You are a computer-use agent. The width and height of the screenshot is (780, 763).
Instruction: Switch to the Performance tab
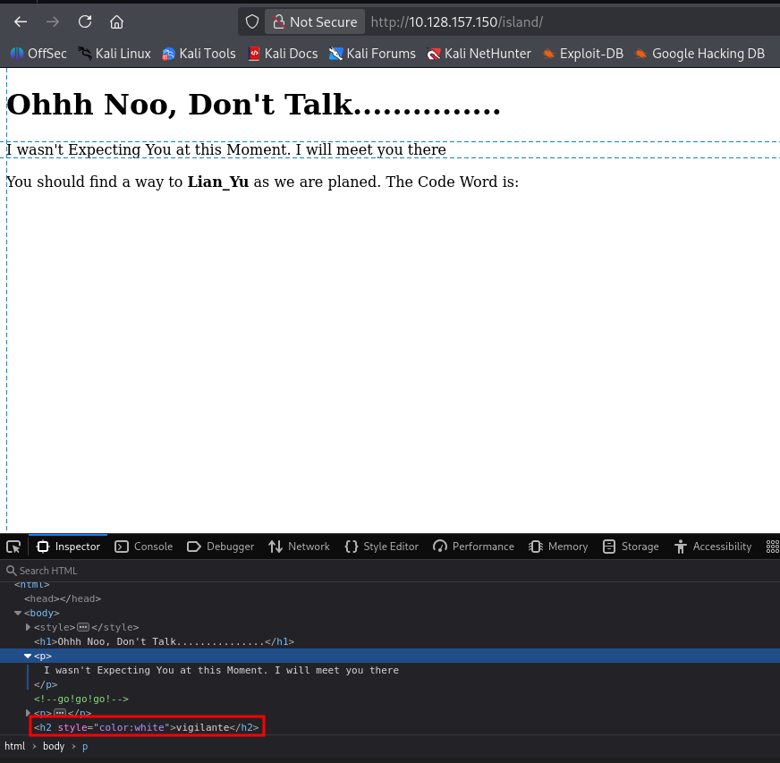pyautogui.click(x=473, y=547)
